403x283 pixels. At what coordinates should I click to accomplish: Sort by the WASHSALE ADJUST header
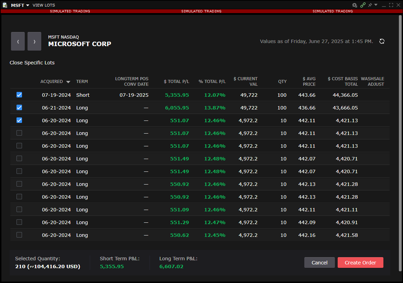[x=372, y=82]
